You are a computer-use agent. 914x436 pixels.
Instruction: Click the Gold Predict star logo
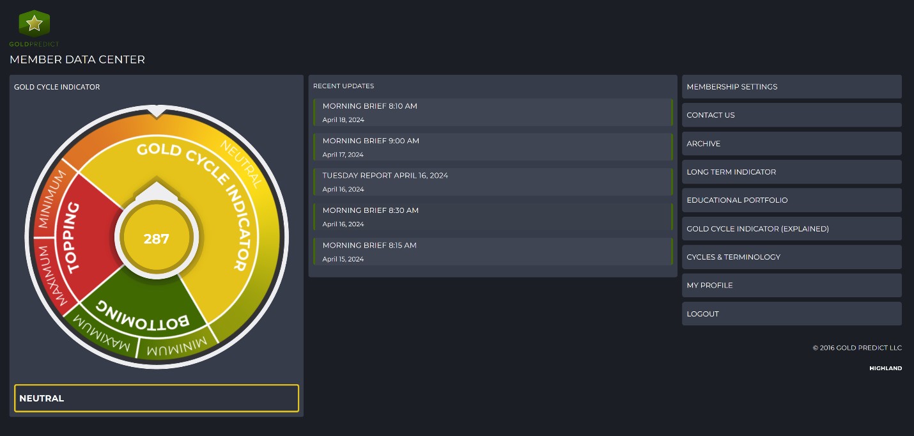tap(35, 24)
